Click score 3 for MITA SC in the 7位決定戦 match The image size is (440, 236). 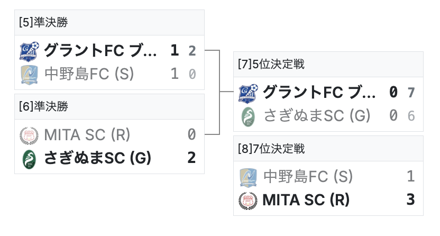click(x=410, y=200)
